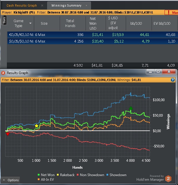Toggle the Net Won legend entry
Viewport: 178px width, 185px height.
[46, 175]
